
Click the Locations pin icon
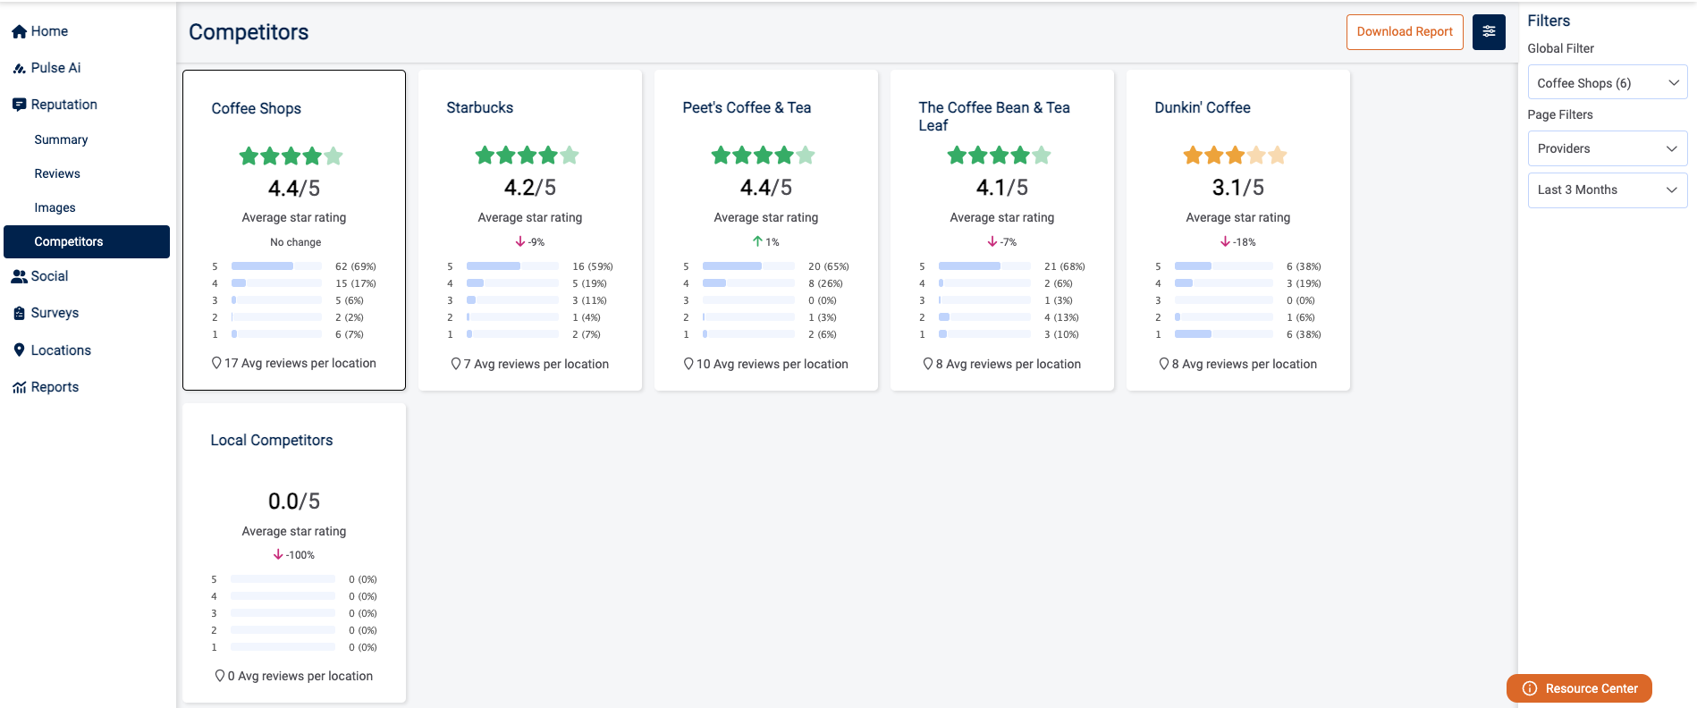coord(19,350)
